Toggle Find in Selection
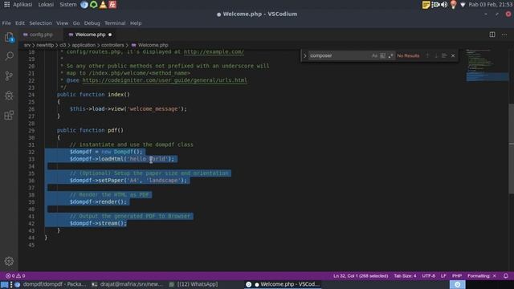The width and height of the screenshot is (514, 289). tap(444, 55)
